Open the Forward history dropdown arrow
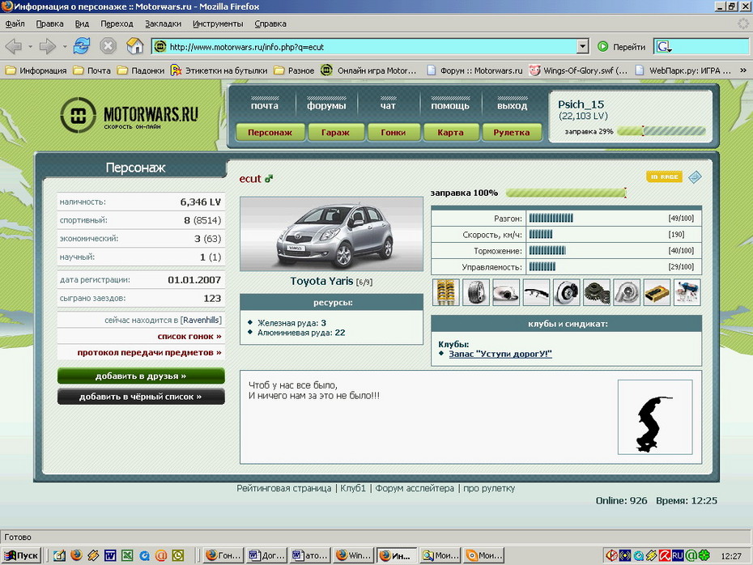753x565 pixels. [64, 47]
